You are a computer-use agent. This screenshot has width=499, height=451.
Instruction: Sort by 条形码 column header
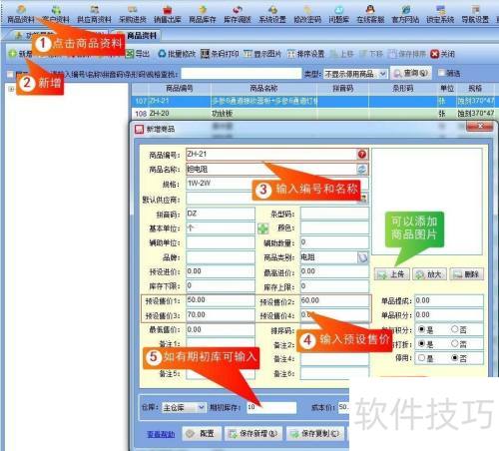402,89
